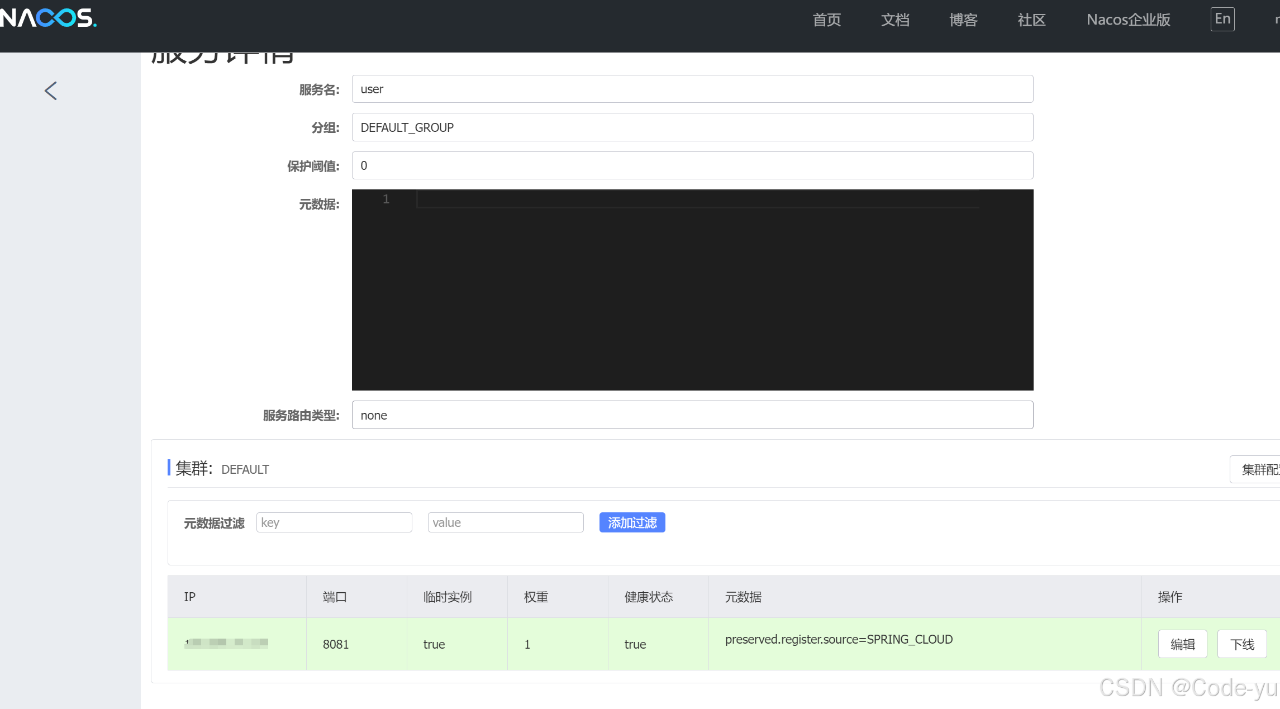Image resolution: width=1280 pixels, height=709 pixels.
Task: Click the 下线 button for instance 8081
Action: tap(1242, 644)
